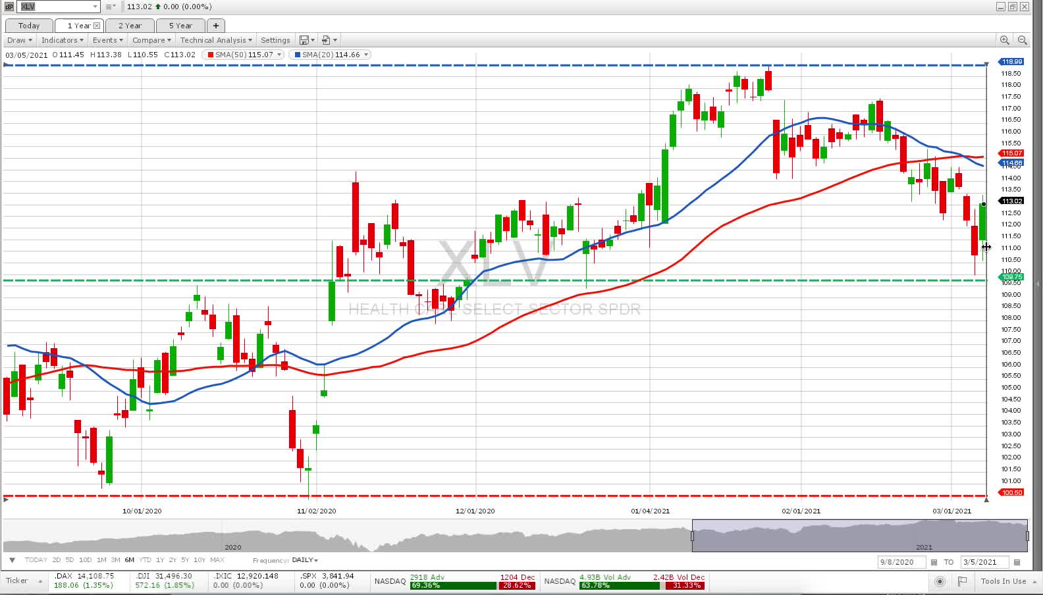Click the start date field 9/8/2020
The height and width of the screenshot is (595, 1043).
pyautogui.click(x=901, y=562)
